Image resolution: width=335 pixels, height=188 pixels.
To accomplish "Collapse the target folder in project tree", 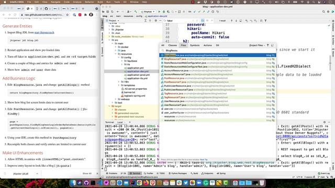I will tap(109, 106).
